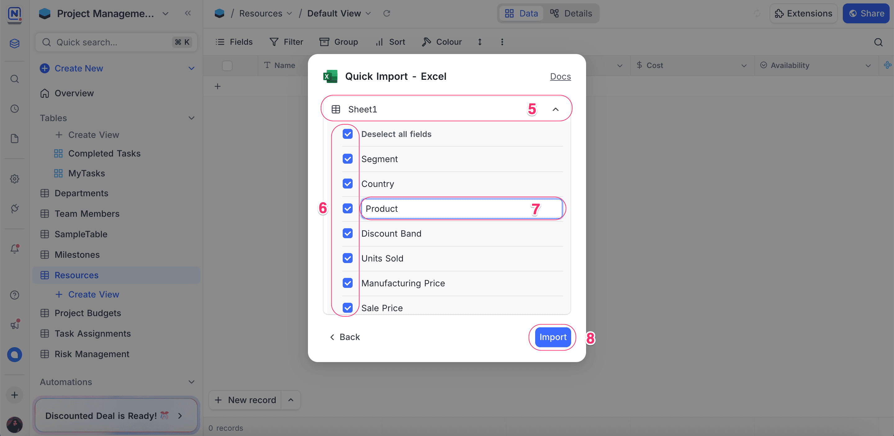
Task: Collapse the Tables section in the sidebar
Action: coord(192,118)
